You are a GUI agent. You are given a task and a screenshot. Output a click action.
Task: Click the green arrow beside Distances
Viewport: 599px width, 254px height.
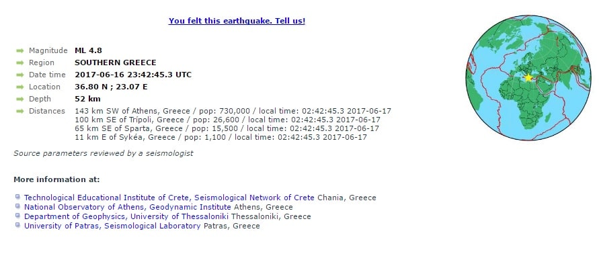[x=20, y=111]
